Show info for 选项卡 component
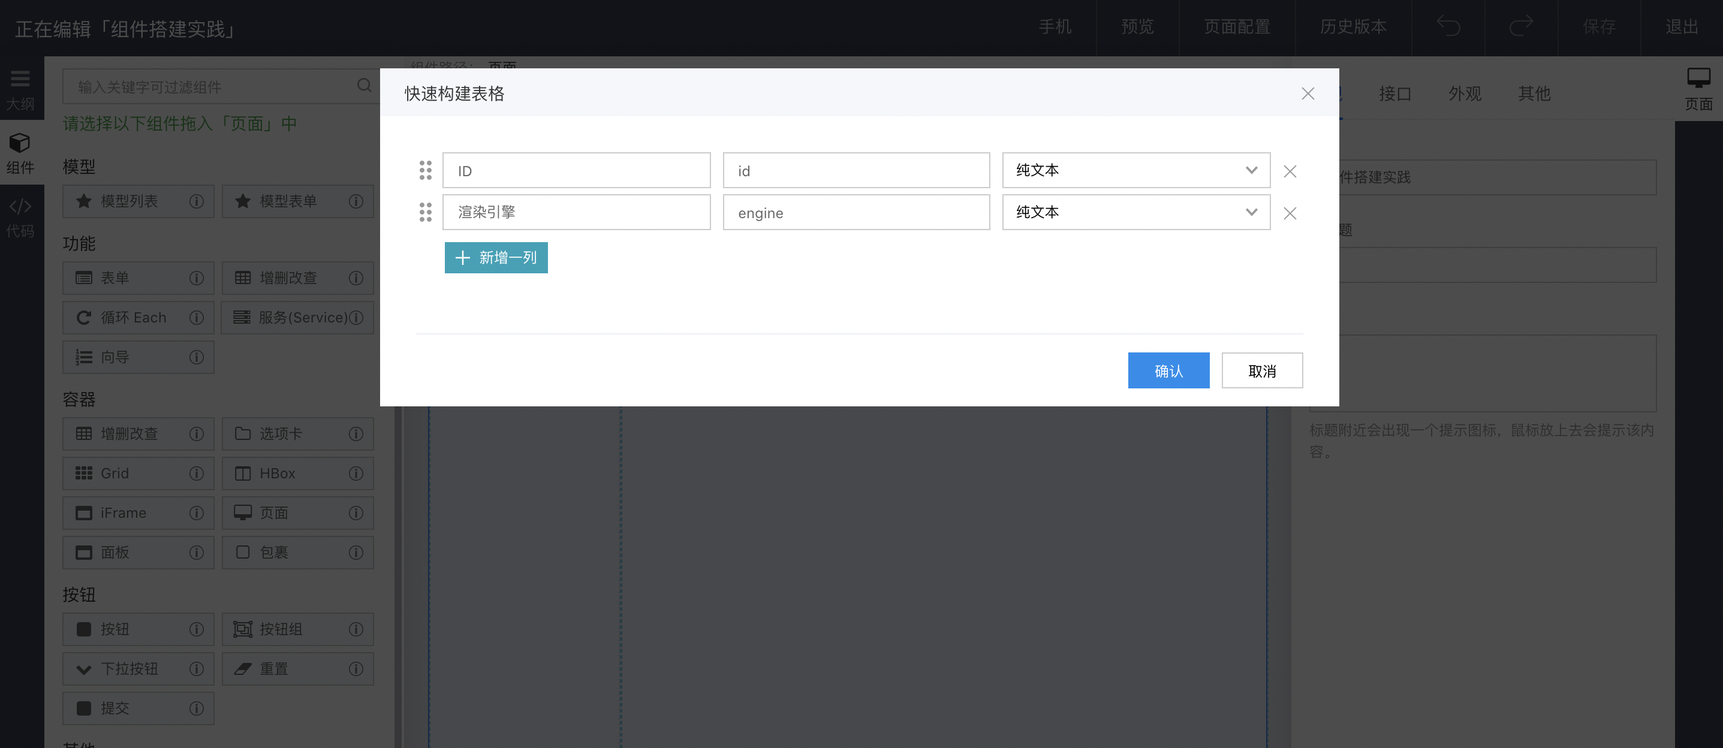1723x748 pixels. [356, 434]
